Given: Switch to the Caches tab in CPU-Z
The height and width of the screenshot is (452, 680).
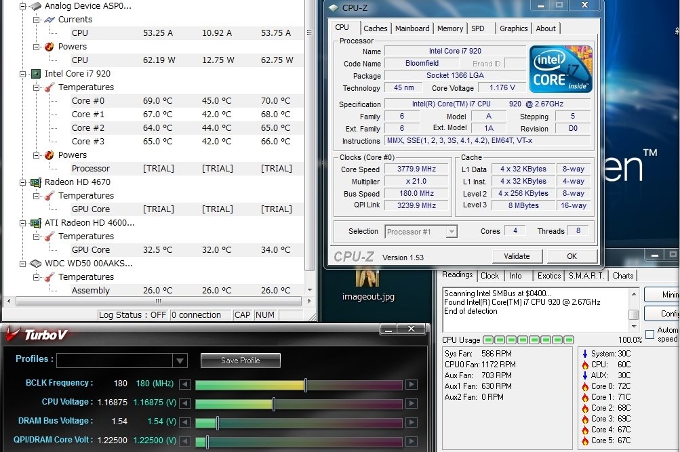Looking at the screenshot, I should pos(376,28).
